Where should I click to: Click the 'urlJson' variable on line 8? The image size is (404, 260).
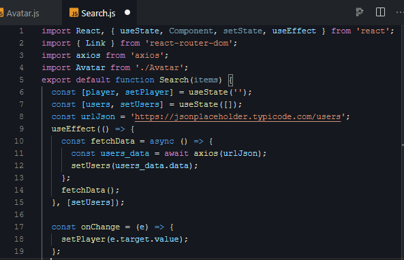tap(98, 116)
